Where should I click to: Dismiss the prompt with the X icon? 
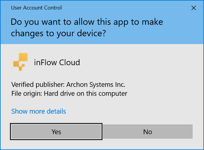pyautogui.click(x=194, y=8)
